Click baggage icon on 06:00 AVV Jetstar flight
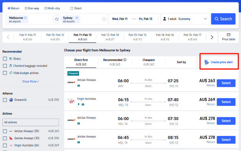 (x=79, y=85)
